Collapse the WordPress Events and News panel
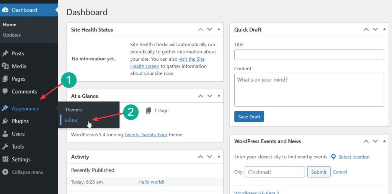 384,141
